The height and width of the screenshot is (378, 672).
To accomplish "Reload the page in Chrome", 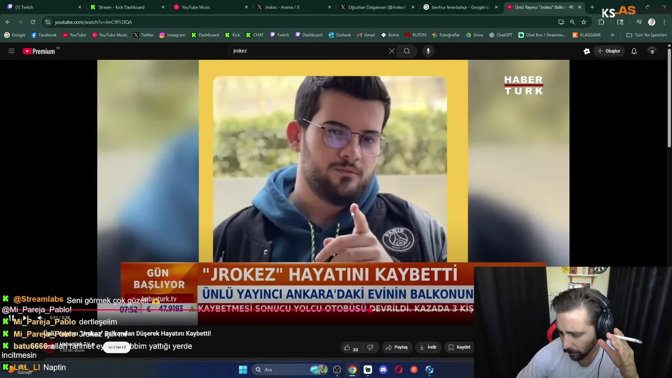I will (33, 22).
